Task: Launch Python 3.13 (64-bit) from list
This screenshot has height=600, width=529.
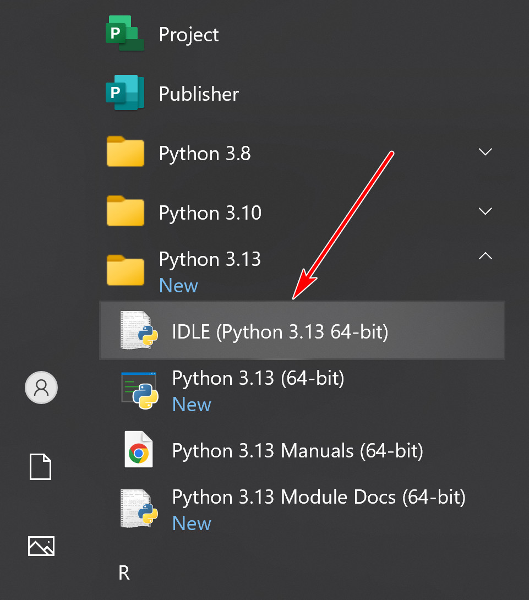Action: [x=258, y=378]
